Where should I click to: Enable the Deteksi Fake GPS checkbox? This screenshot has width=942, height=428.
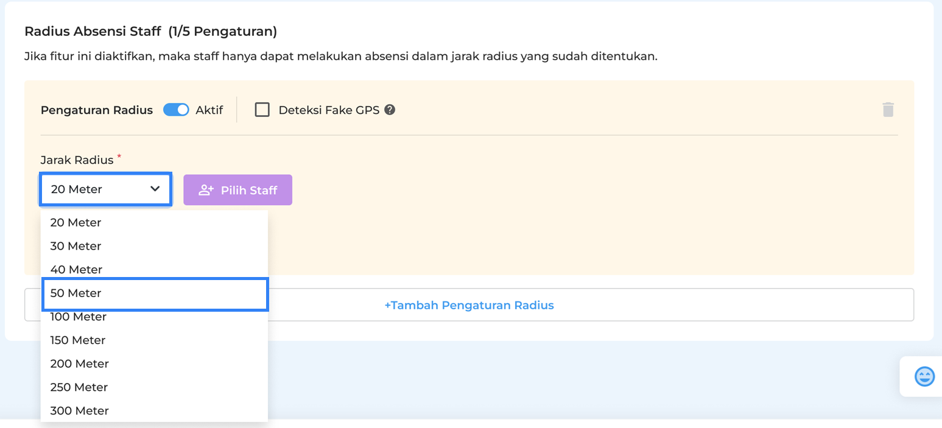click(262, 110)
